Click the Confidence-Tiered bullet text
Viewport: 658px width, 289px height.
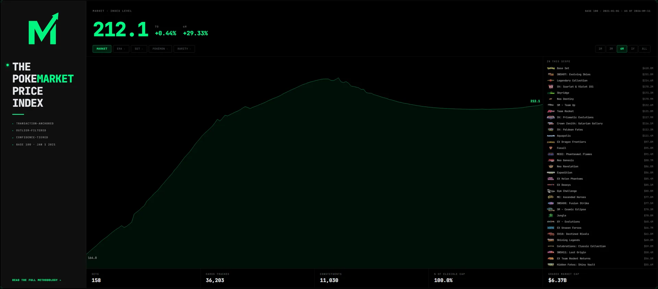32,137
